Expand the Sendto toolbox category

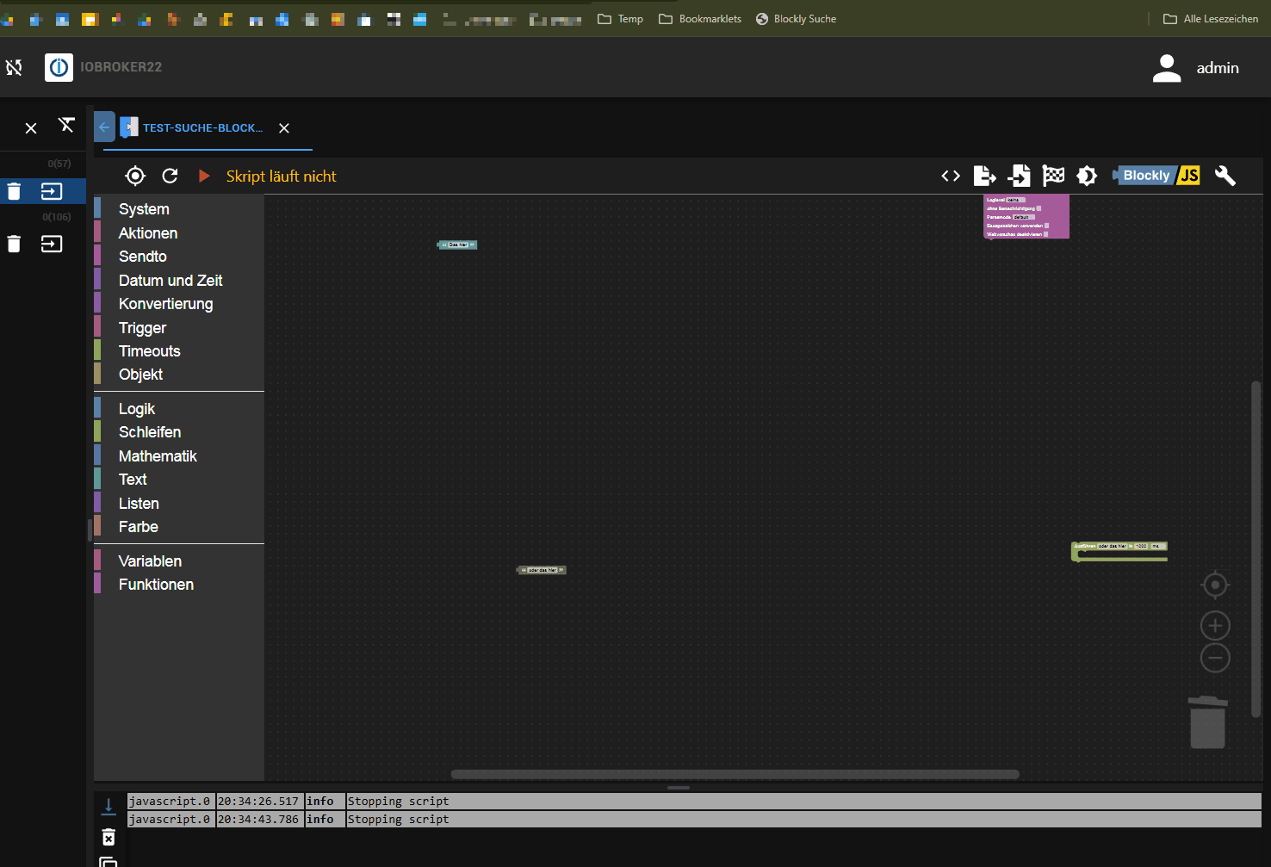coord(179,257)
